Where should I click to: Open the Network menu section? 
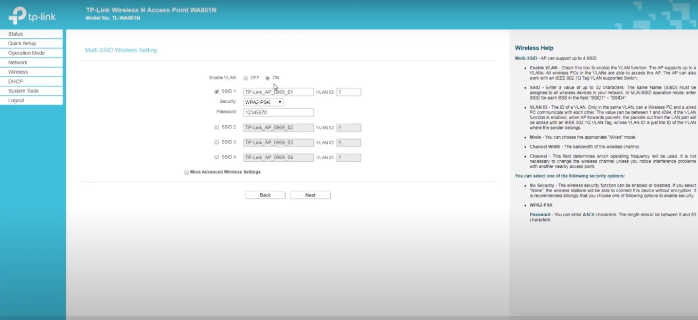pos(17,63)
